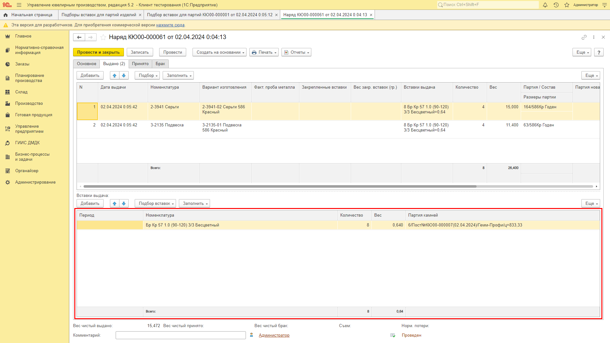The image size is (610, 343).
Task: Switch to the Основное tab
Action: [86, 64]
